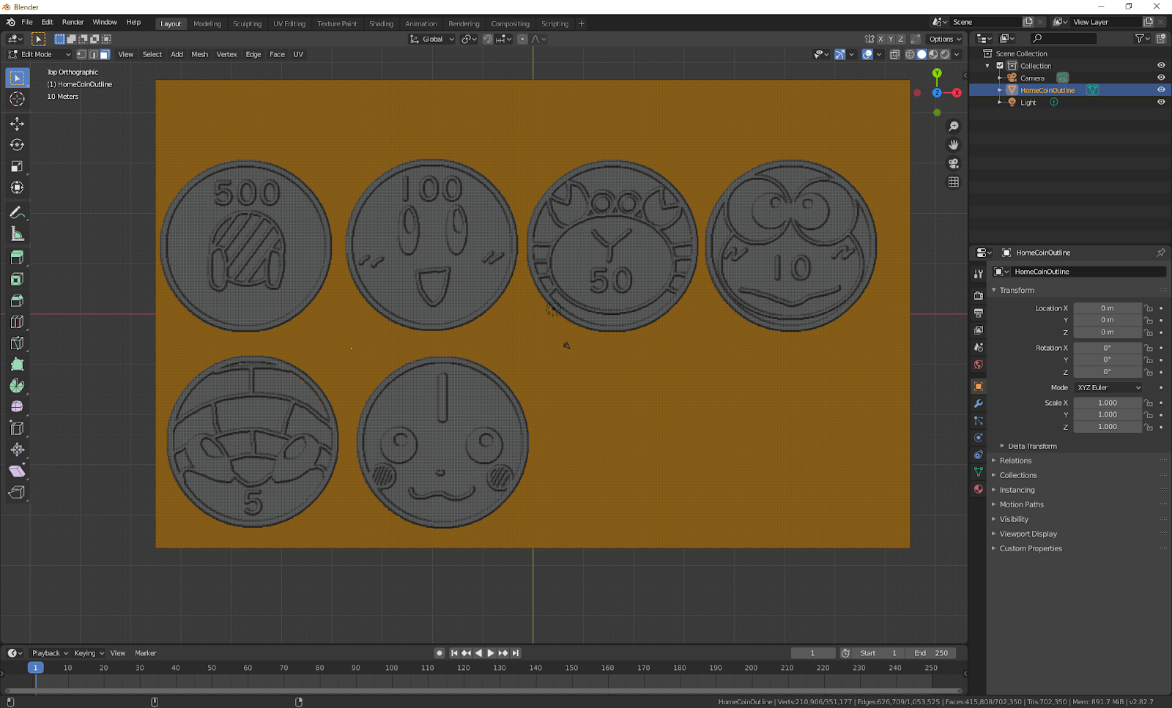Open the Material properties tab icon
The image size is (1172, 708).
coord(978,489)
